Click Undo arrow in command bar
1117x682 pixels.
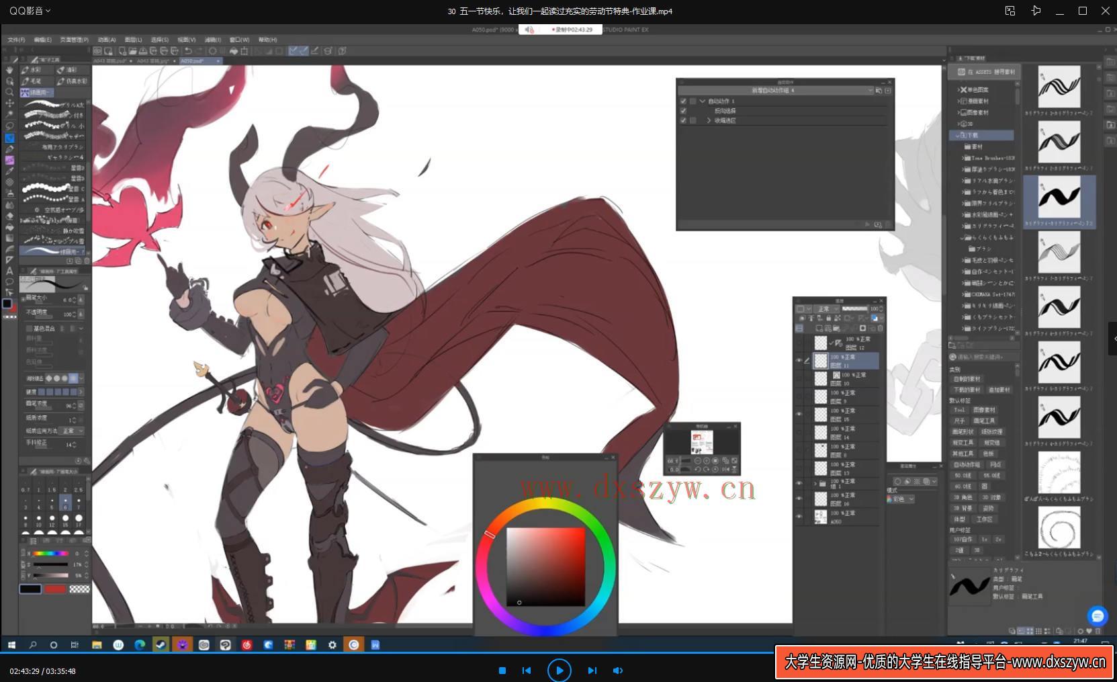point(189,51)
